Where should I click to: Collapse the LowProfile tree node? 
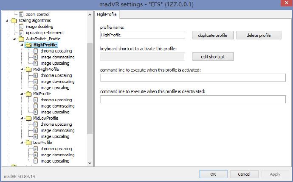pyautogui.click(x=23, y=143)
